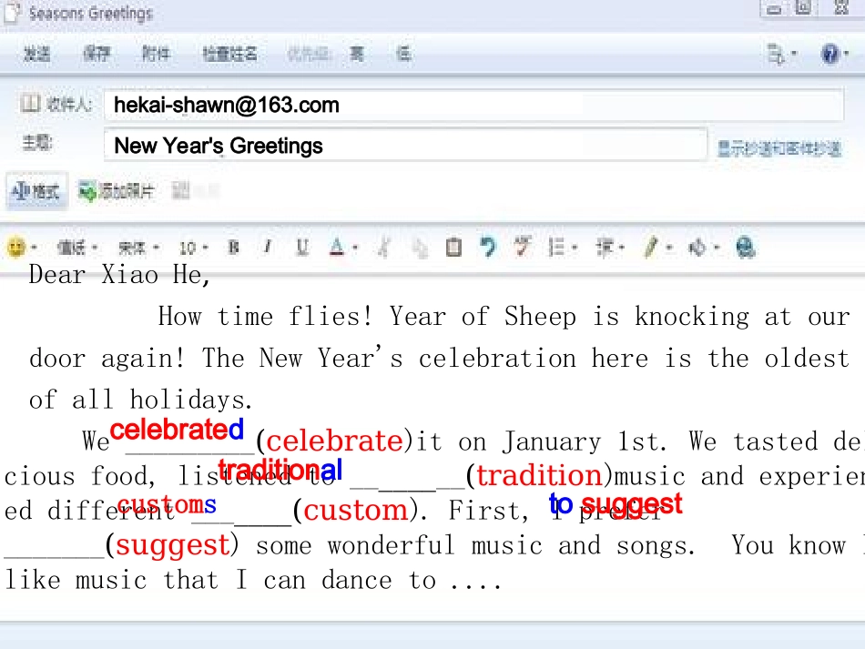Viewport: 865px width, 649px height.
Task: Insert a hyperlink with the globe icon
Action: click(746, 247)
